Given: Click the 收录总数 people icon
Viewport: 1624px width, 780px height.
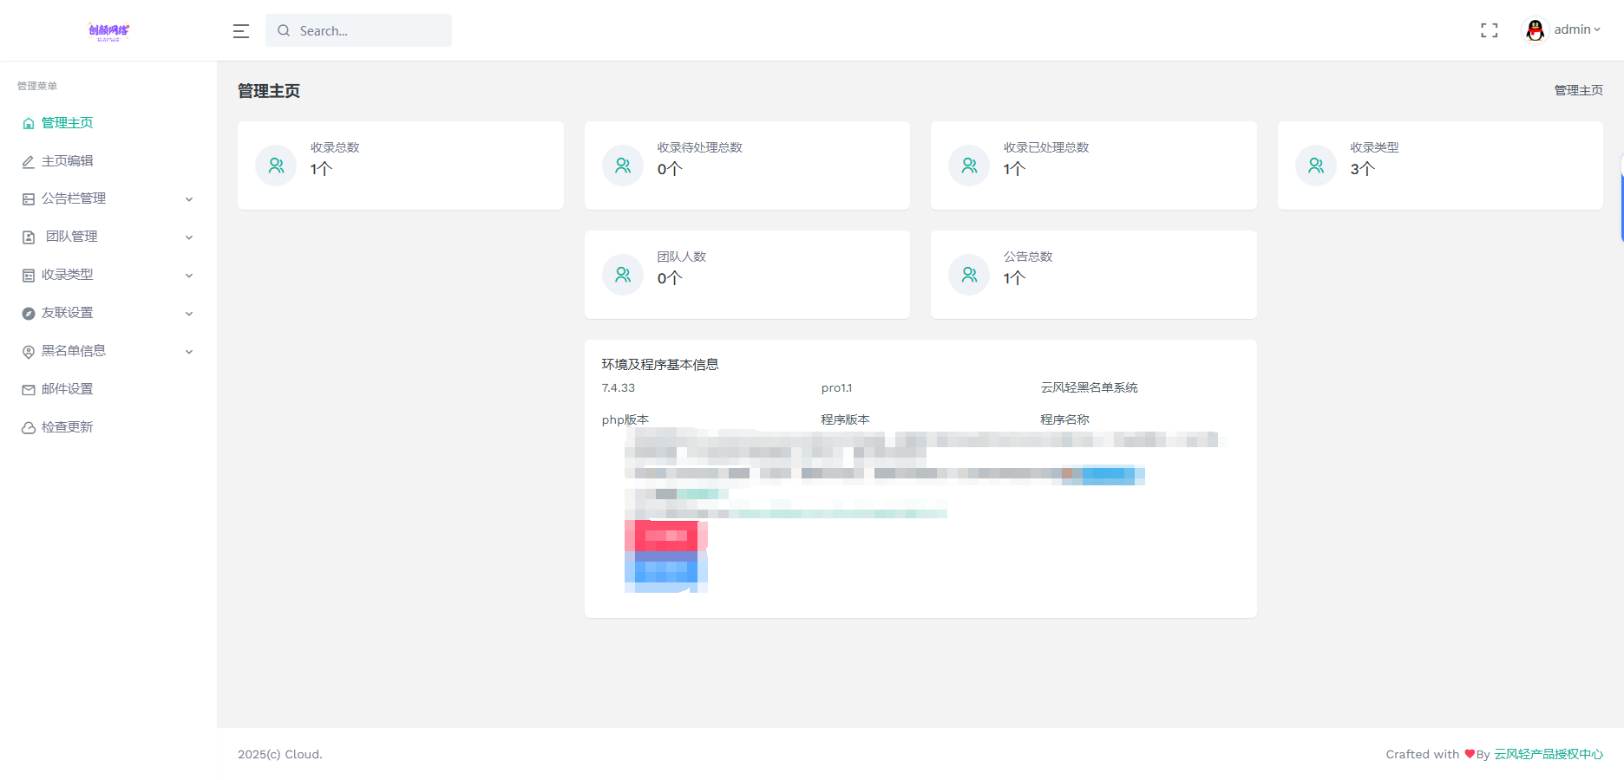Looking at the screenshot, I should point(276,165).
